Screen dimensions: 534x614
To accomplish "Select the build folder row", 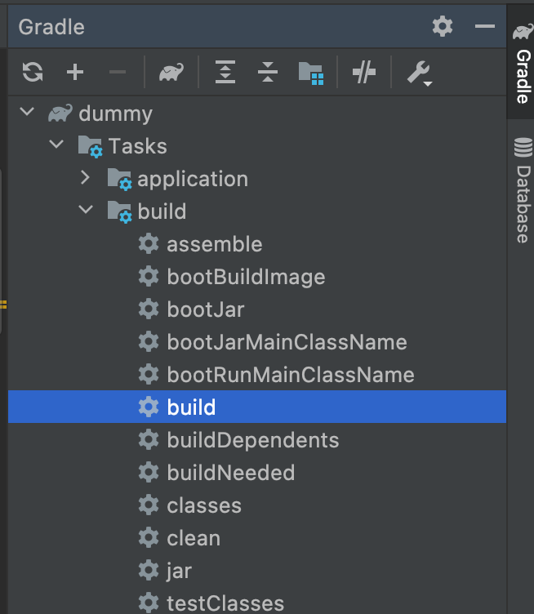I will tap(257, 211).
